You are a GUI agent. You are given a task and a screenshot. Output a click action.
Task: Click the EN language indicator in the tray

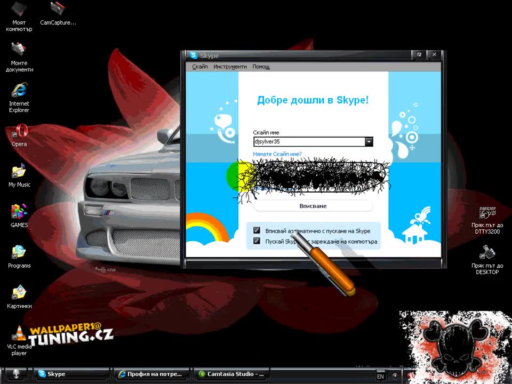pos(380,376)
